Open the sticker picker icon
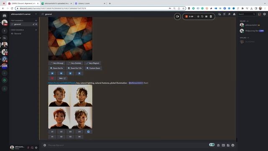268x151 pixels. point(228,145)
